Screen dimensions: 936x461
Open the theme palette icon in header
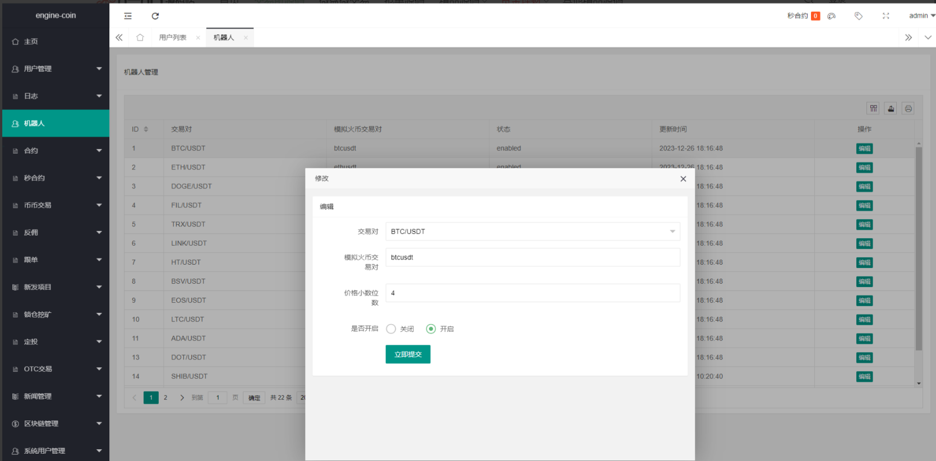[x=832, y=16]
